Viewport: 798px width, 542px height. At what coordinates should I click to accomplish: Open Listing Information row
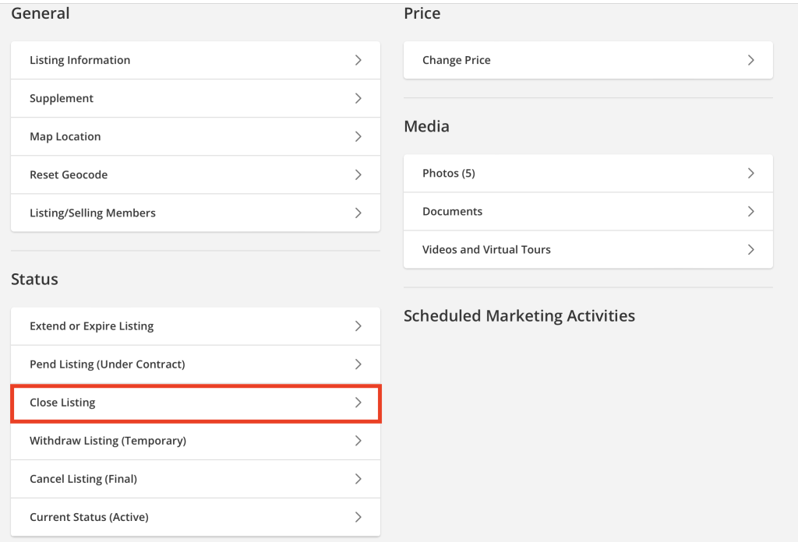[196, 60]
